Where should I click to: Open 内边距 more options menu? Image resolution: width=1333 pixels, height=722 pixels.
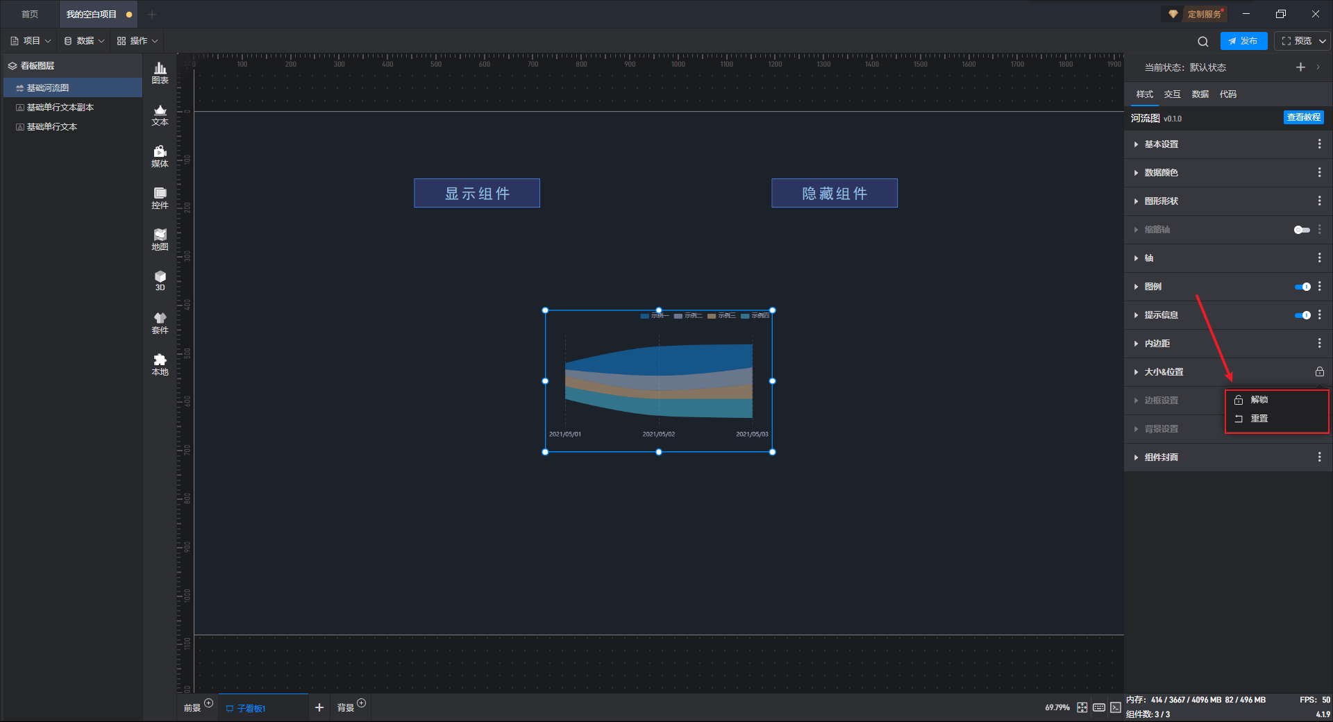coord(1319,343)
